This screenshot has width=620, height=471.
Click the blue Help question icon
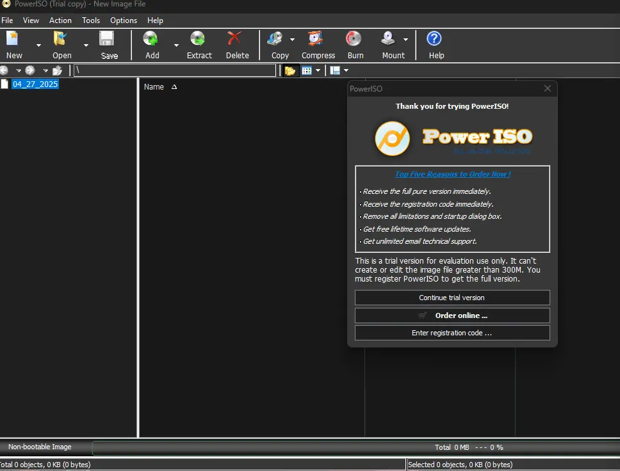pyautogui.click(x=434, y=39)
